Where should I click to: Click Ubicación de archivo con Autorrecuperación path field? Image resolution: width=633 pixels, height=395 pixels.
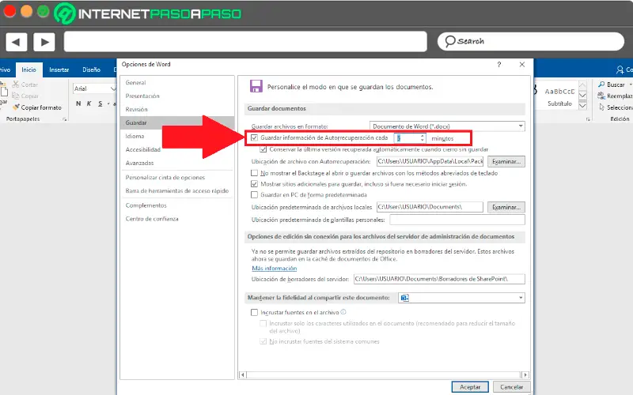point(430,161)
